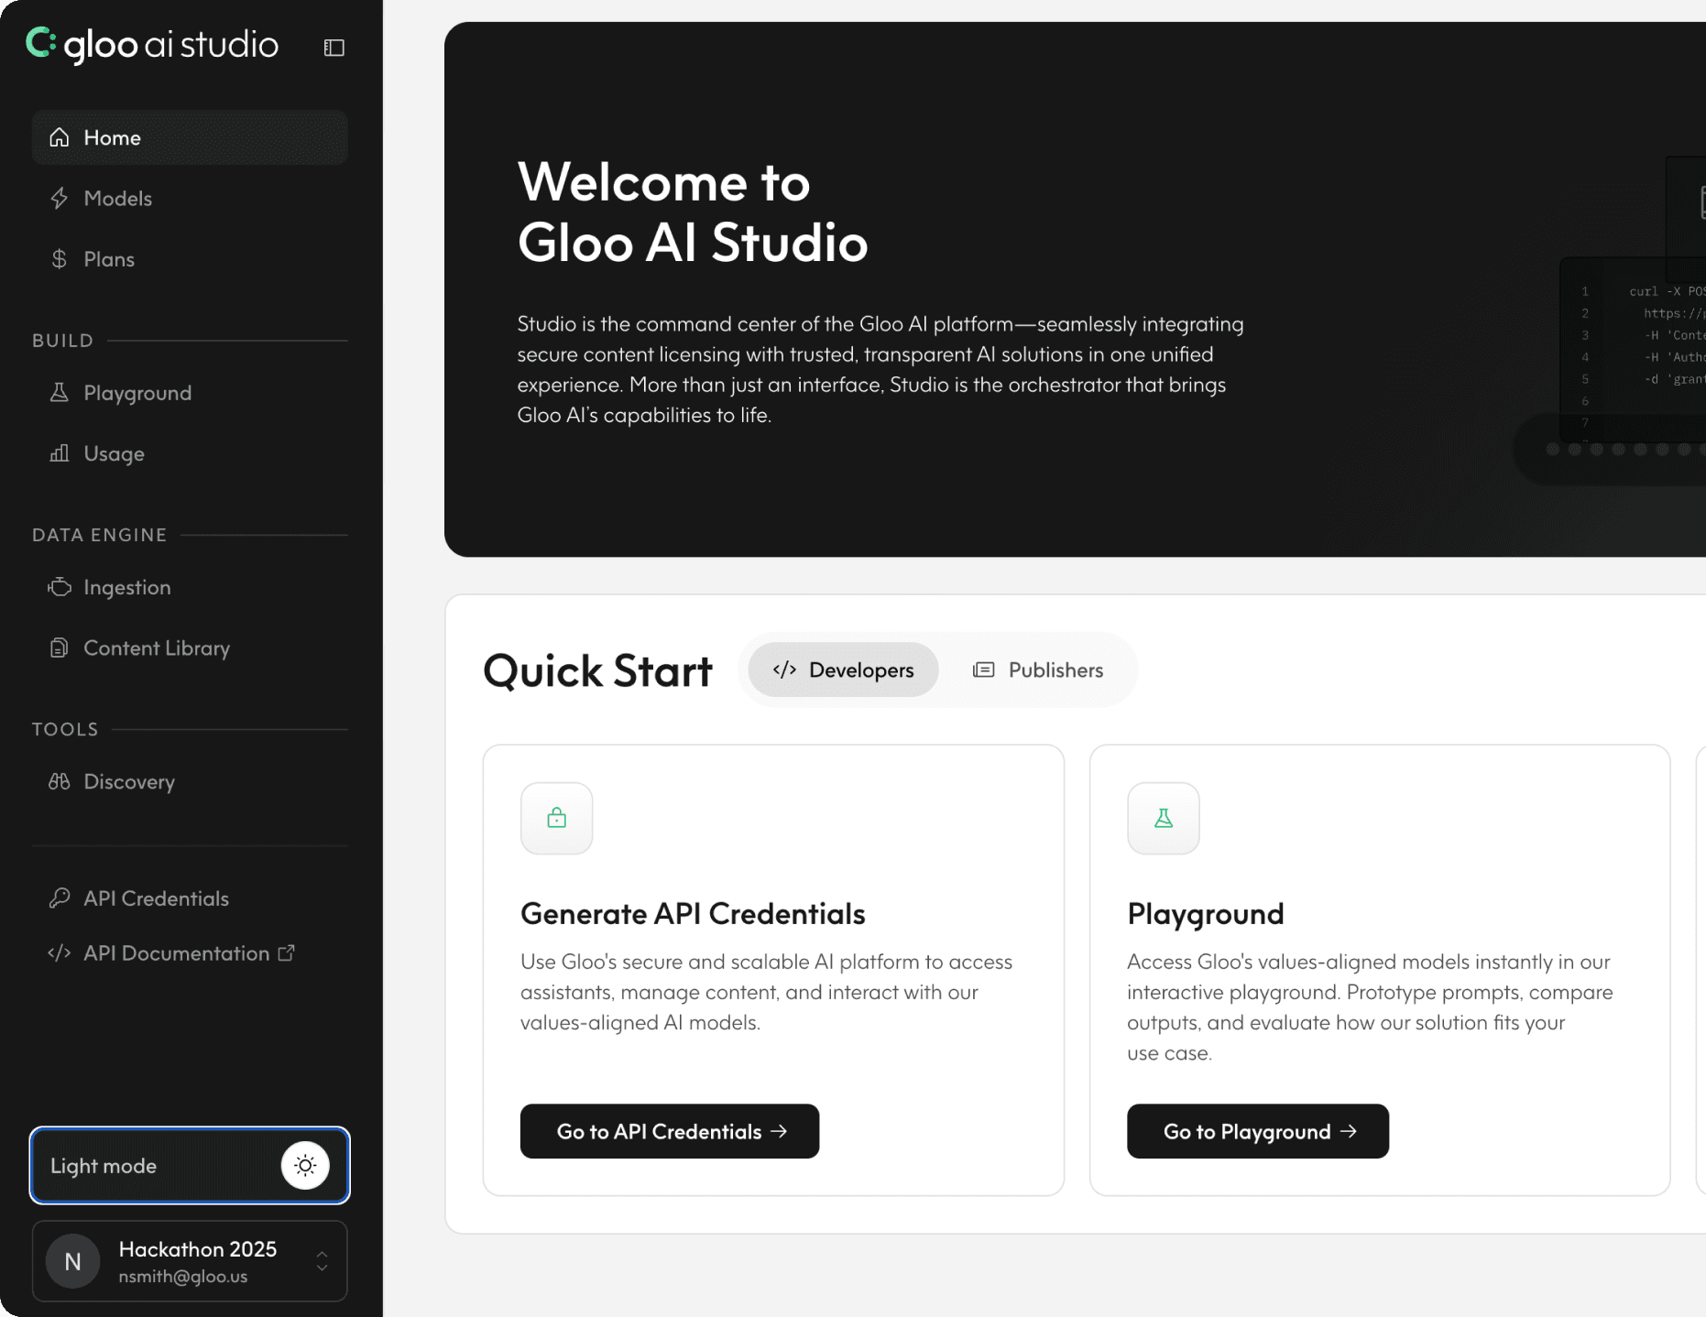Click the API Documentation code brackets icon
The height and width of the screenshot is (1317, 1706).
(60, 953)
